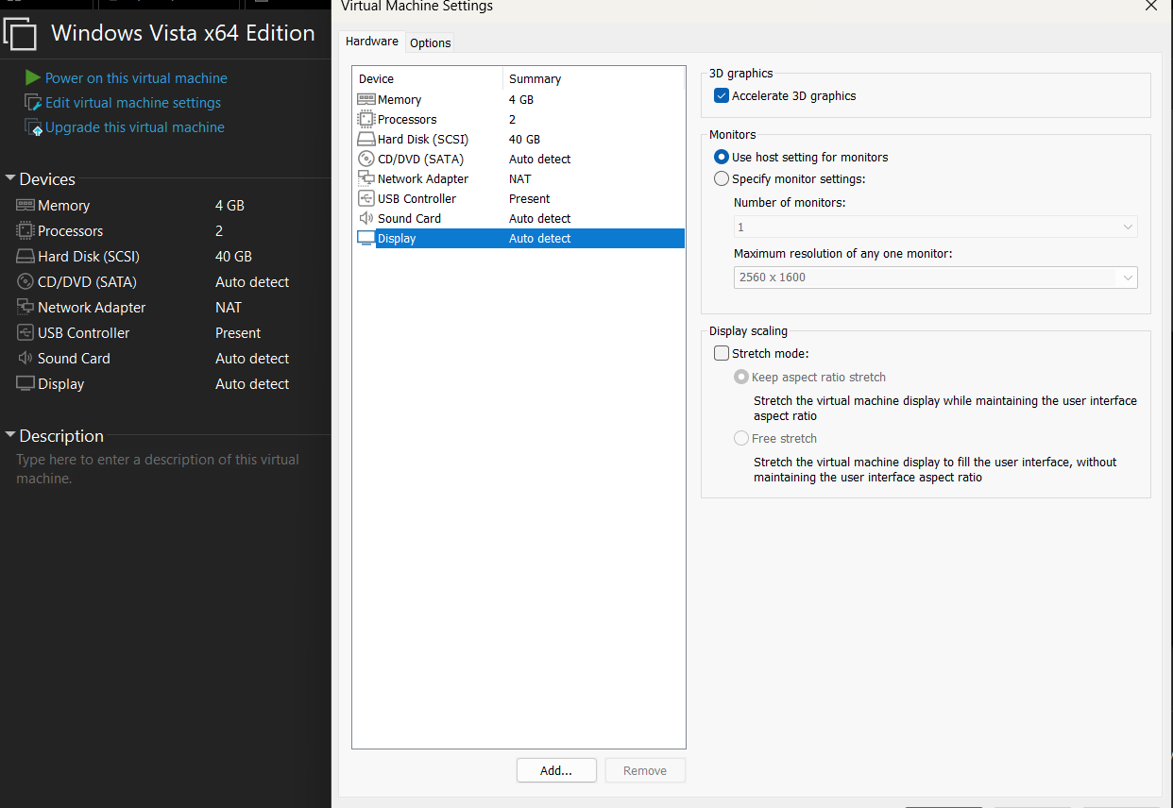
Task: Click the description text field in the sidebar
Action: pyautogui.click(x=158, y=469)
